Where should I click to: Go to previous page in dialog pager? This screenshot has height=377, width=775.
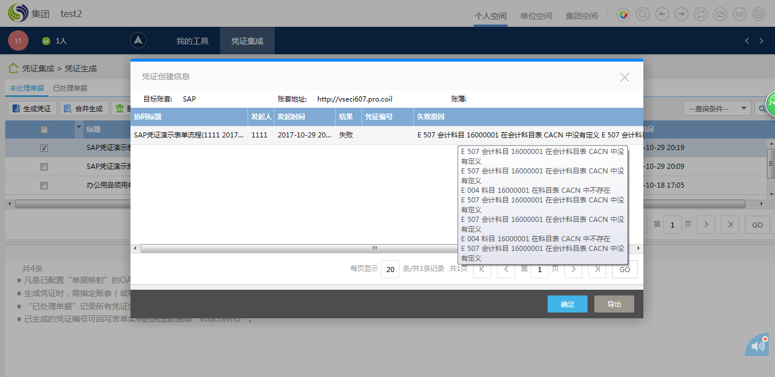click(x=506, y=269)
